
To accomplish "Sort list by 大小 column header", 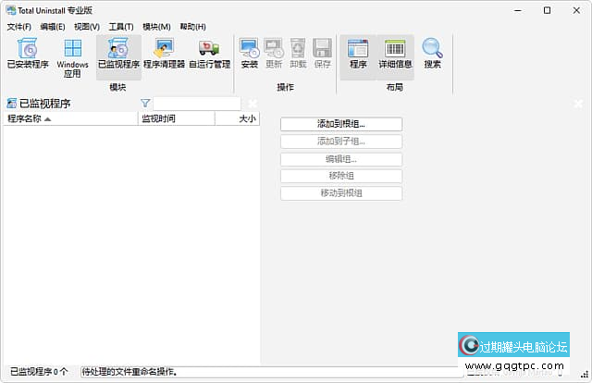I will click(x=237, y=118).
